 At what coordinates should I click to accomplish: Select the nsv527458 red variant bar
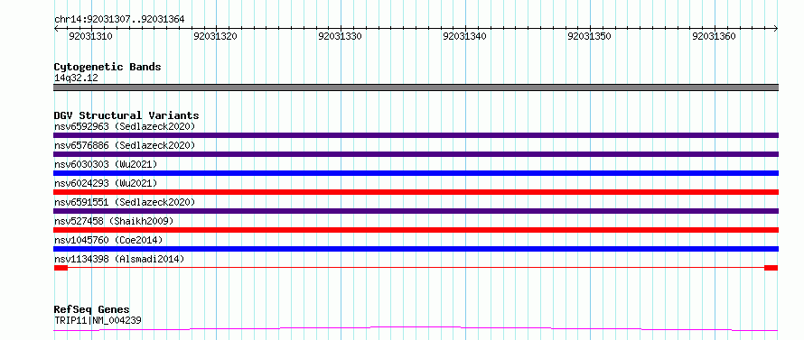coord(416,230)
